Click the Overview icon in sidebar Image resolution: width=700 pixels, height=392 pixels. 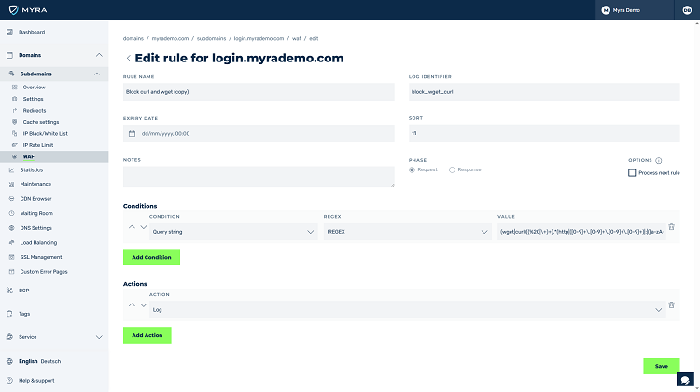coord(14,88)
